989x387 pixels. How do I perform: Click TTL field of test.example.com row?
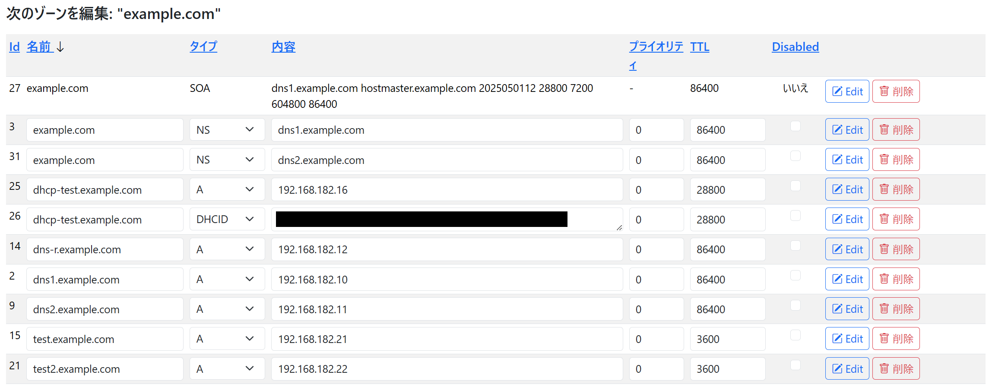[x=728, y=339]
